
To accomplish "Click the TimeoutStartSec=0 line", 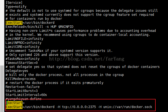I will coord(22,63).
